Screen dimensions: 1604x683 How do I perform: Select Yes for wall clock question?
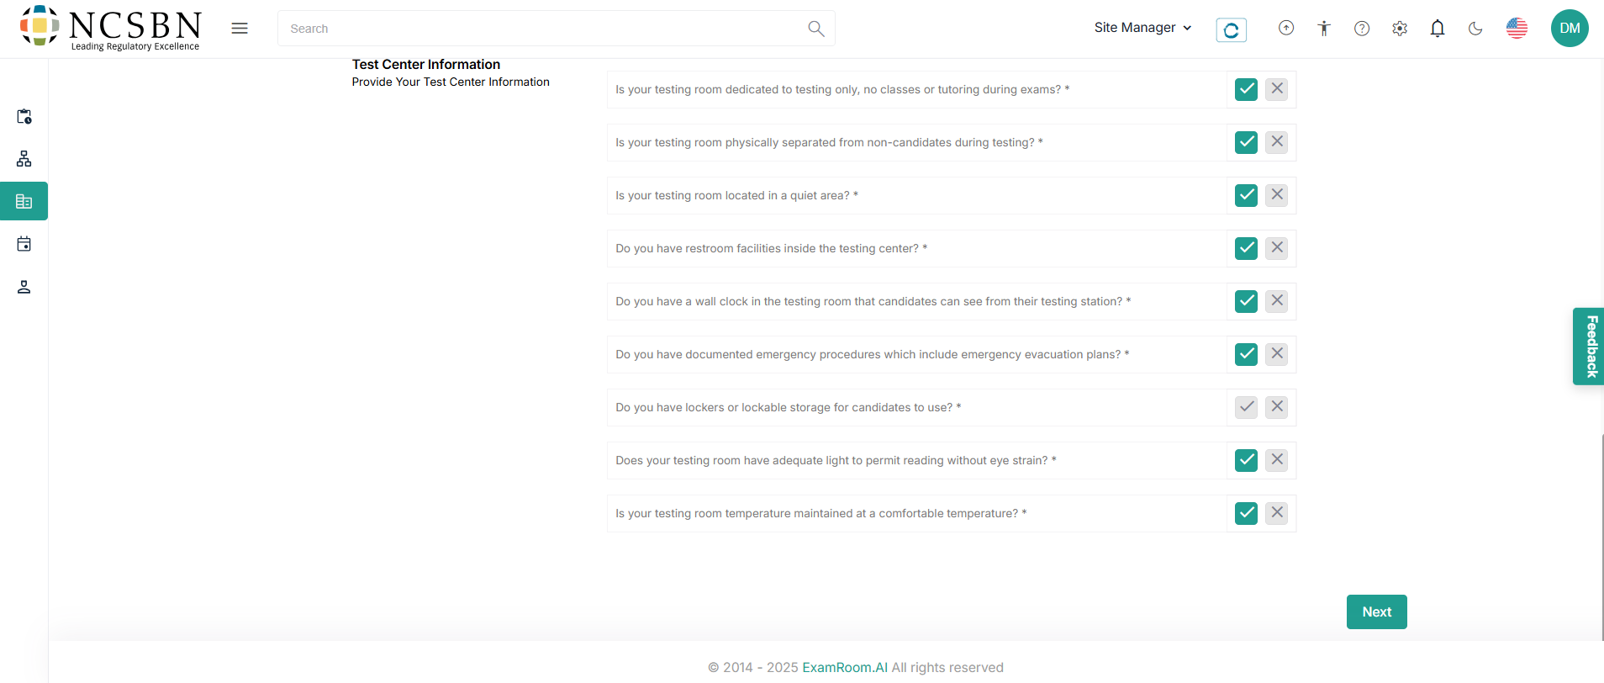coord(1246,301)
